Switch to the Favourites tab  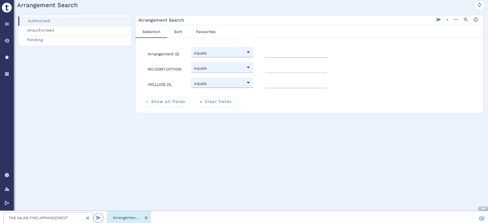coord(205,32)
